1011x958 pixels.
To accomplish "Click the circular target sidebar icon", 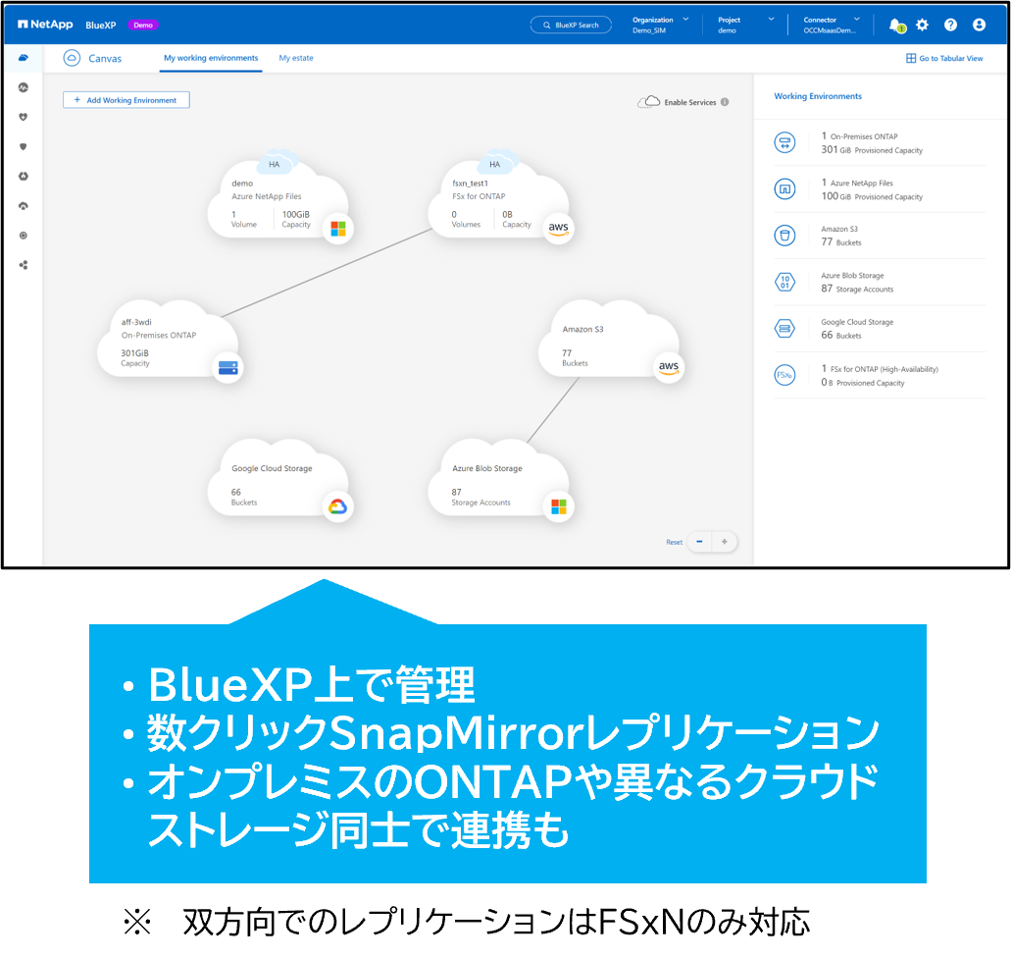I will pyautogui.click(x=24, y=236).
